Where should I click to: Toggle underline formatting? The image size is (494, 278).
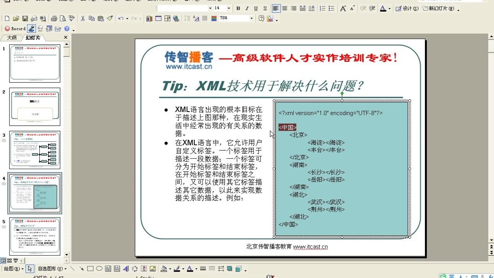coord(256,8)
